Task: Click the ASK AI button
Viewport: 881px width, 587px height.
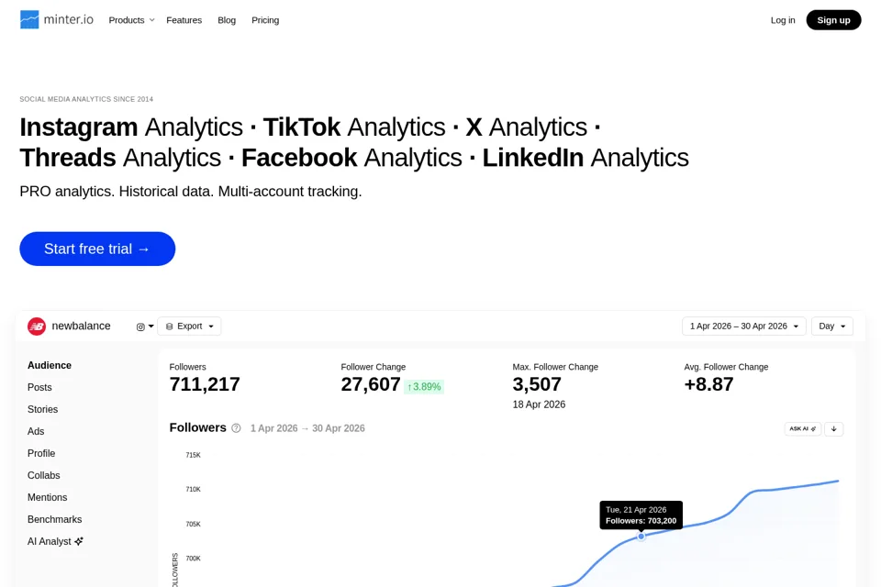Action: (x=802, y=429)
